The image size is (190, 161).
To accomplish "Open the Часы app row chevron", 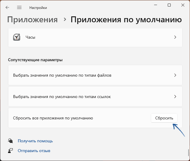I will pyautogui.click(x=175, y=37).
